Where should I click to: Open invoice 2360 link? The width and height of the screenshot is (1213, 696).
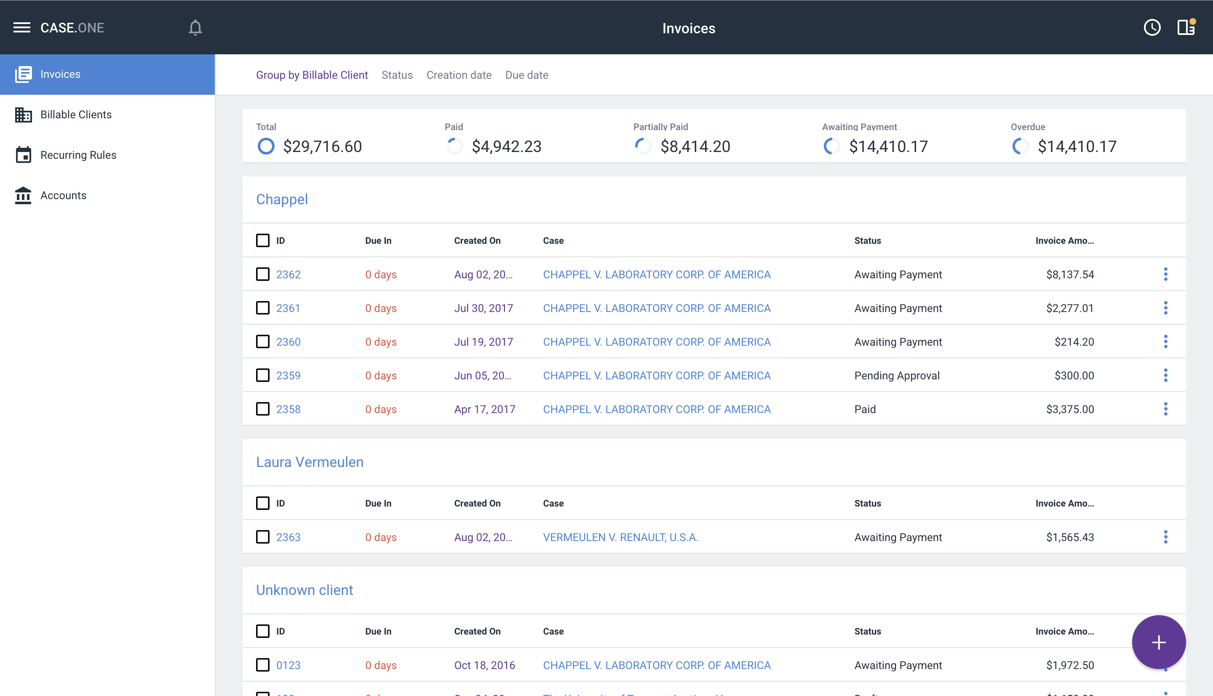tap(289, 342)
